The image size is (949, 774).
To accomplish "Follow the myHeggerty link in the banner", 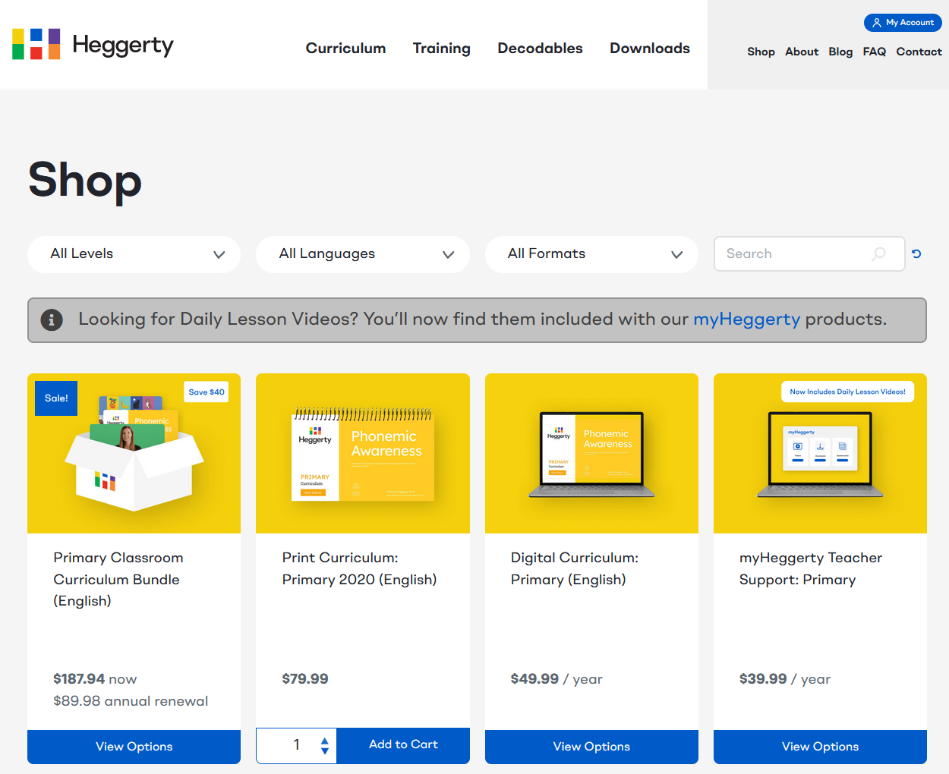I will tap(746, 319).
